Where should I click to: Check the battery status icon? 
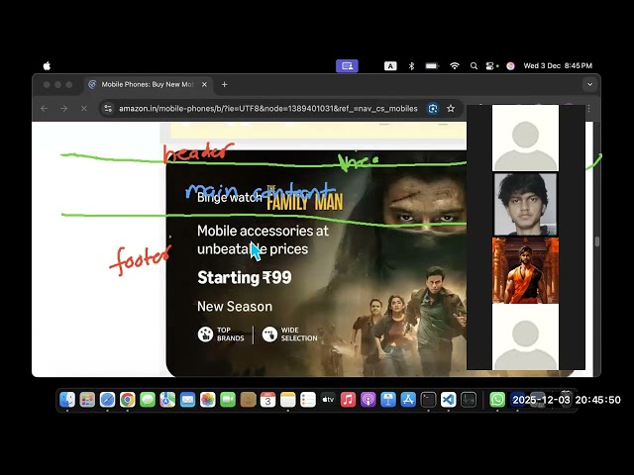432,66
